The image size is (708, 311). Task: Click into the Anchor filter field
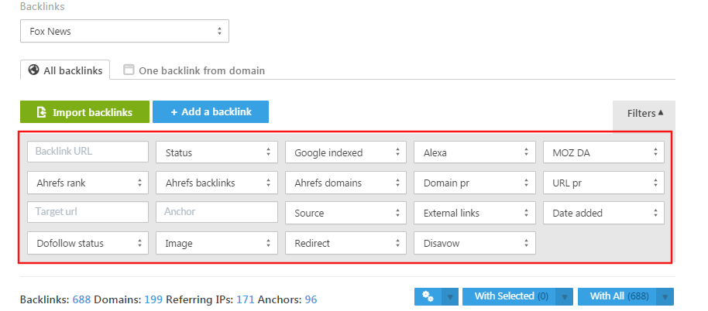[x=216, y=212]
